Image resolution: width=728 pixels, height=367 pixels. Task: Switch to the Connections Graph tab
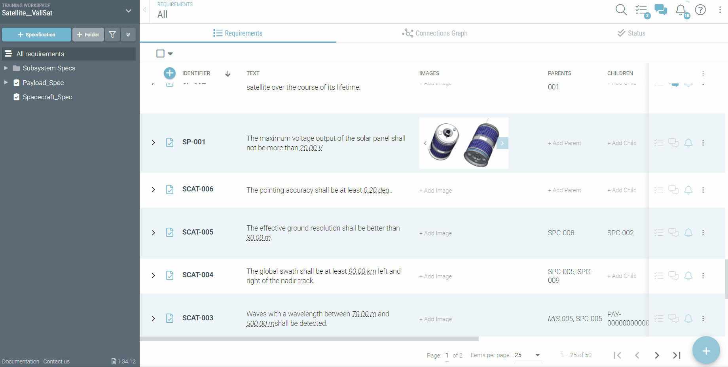click(435, 33)
